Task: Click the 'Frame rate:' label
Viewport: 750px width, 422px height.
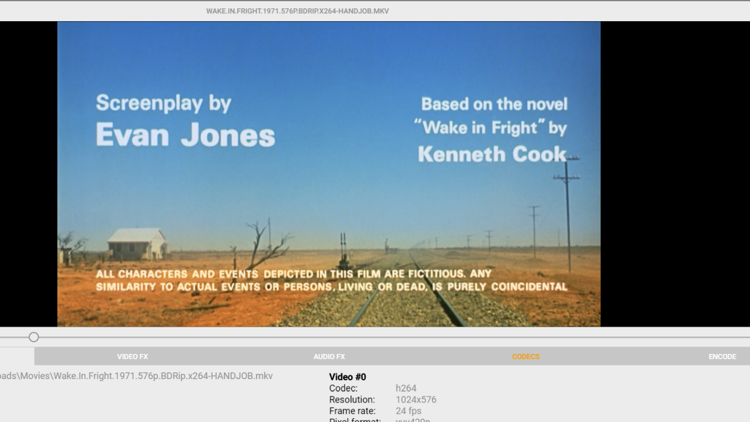Action: coord(352,411)
